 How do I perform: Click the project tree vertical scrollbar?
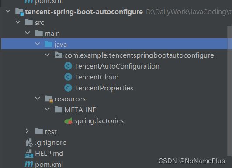(229, 91)
